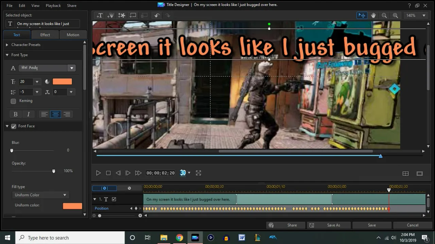Viewport: 435px width, 244px height.
Task: Select the Hand pan tool
Action: [373, 15]
